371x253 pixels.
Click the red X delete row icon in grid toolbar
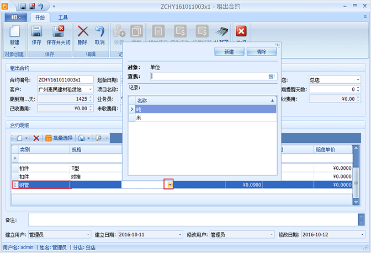pyautogui.click(x=36, y=138)
